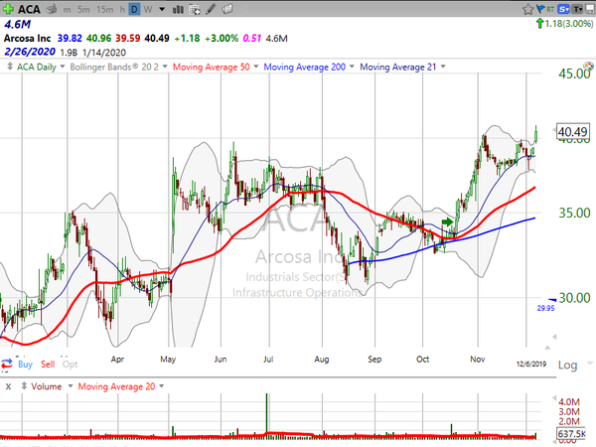Viewport: 596px width, 447px height.
Task: Toggle the favorite star icon
Action: coord(527,9)
